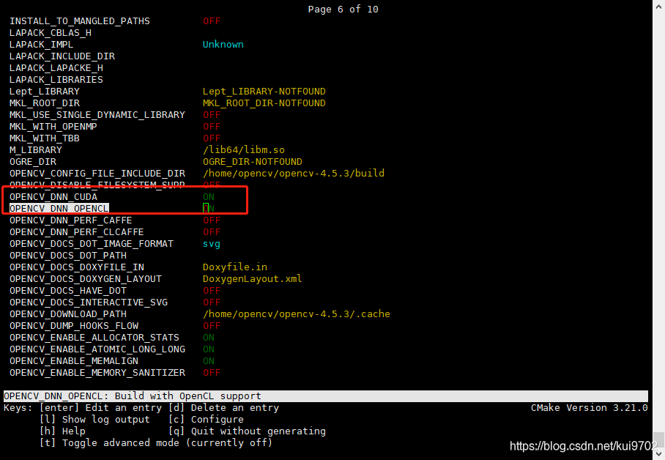Select the LAPACK_INCLUDE_DIR entry

(x=62, y=56)
